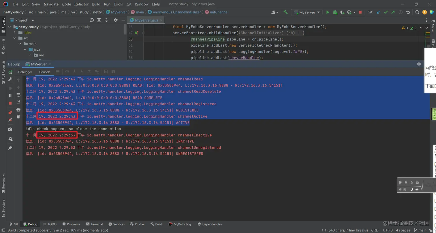This screenshot has width=436, height=233.
Task: Click the initChannel breadcrumb
Action: pos(217,12)
